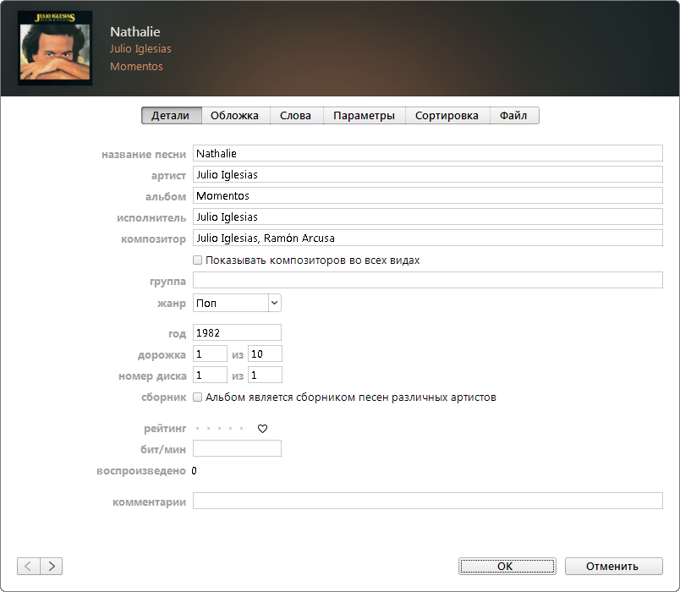Mark album as a compilation
The width and height of the screenshot is (680, 592).
pyautogui.click(x=198, y=397)
